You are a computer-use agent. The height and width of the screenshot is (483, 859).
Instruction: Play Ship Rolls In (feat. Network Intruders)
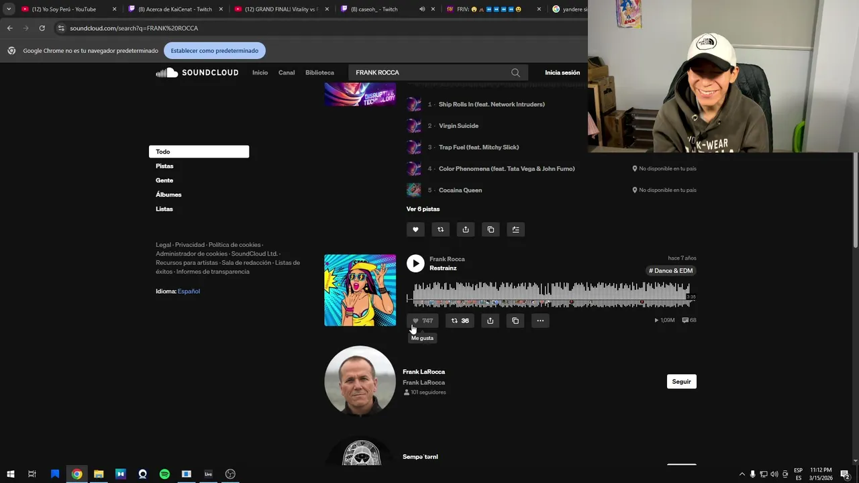pyautogui.click(x=492, y=104)
